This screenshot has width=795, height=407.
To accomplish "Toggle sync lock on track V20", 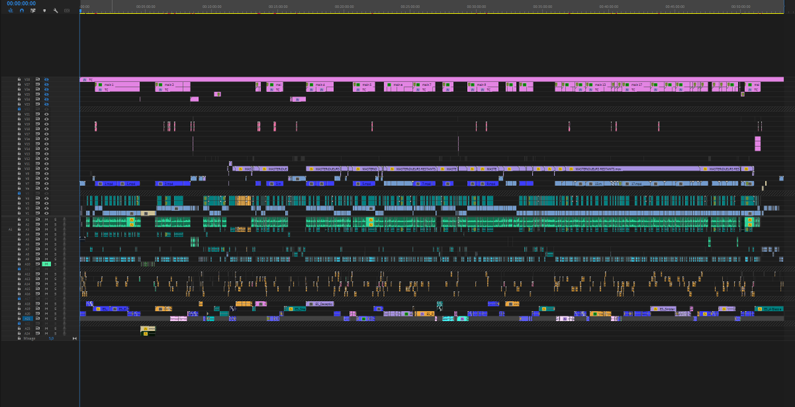I will click(x=38, y=119).
